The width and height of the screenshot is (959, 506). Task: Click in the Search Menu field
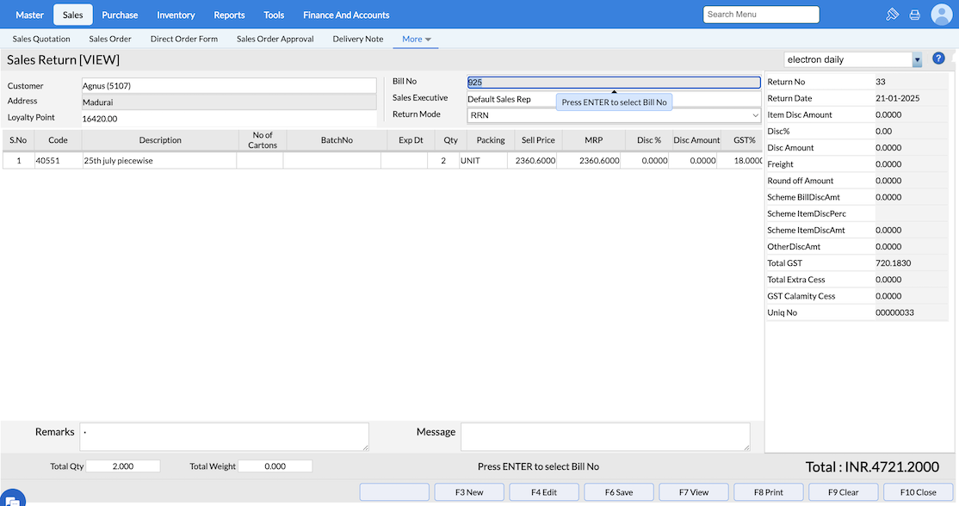pos(761,15)
